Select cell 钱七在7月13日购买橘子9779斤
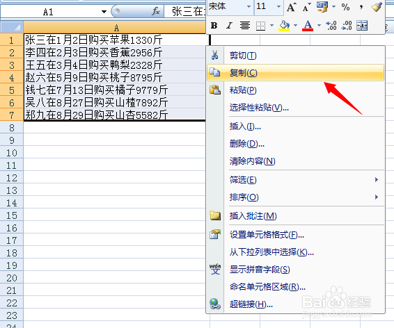Screen dimensions: 394x328 click(x=115, y=90)
